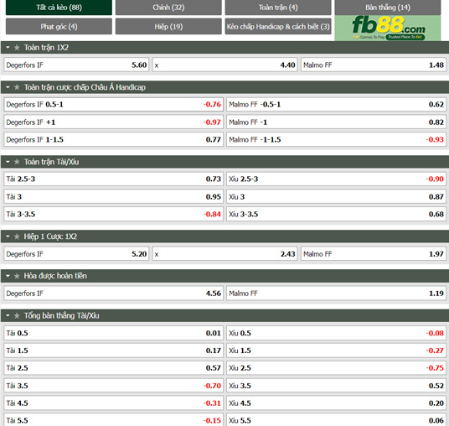Screen dimensions: 449x426
Task: Star the Tổng bàn thắng Tài/Xỉu section
Action: (17, 315)
